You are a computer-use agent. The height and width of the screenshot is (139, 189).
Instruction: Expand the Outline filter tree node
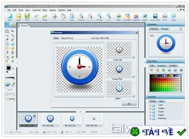(x=150, y=109)
